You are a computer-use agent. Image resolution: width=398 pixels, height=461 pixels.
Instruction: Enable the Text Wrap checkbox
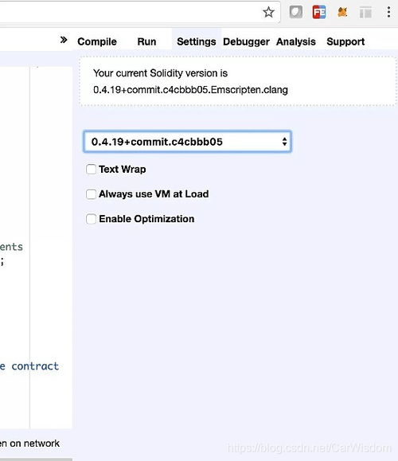[91, 170]
